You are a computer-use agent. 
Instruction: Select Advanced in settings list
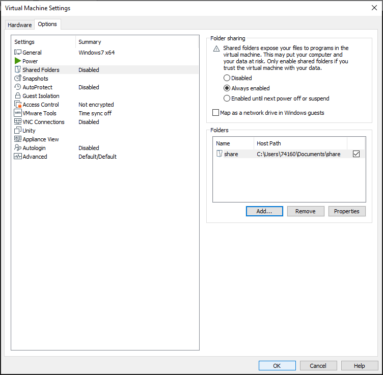(x=35, y=157)
